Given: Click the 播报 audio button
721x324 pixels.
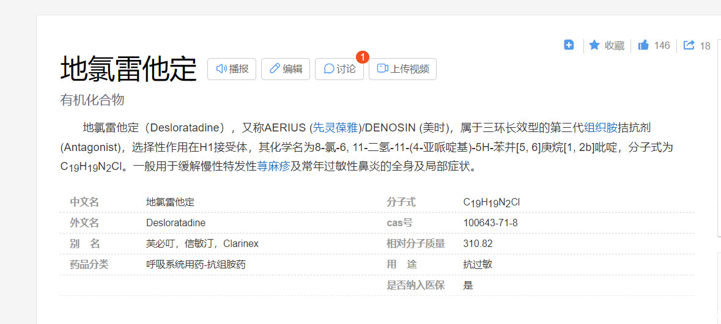Looking at the screenshot, I should [232, 69].
